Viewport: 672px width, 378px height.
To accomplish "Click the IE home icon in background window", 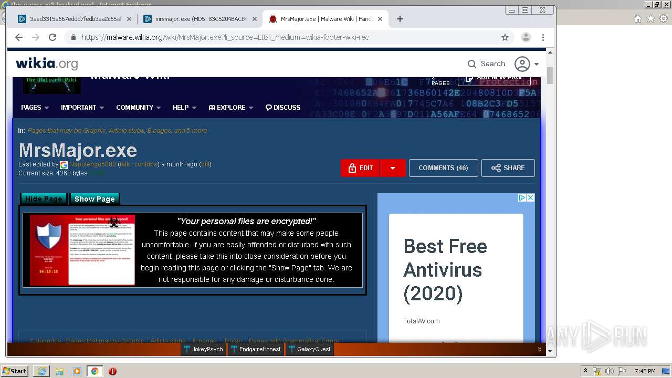I will pyautogui.click(x=638, y=18).
